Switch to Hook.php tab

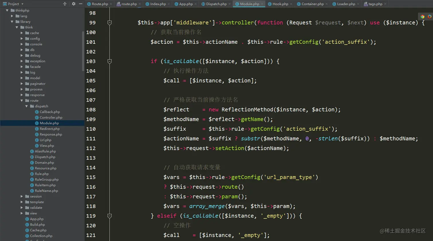(x=280, y=4)
